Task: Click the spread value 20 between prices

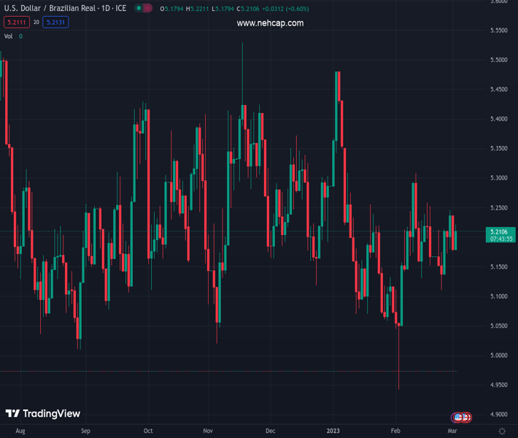Action: click(36, 23)
